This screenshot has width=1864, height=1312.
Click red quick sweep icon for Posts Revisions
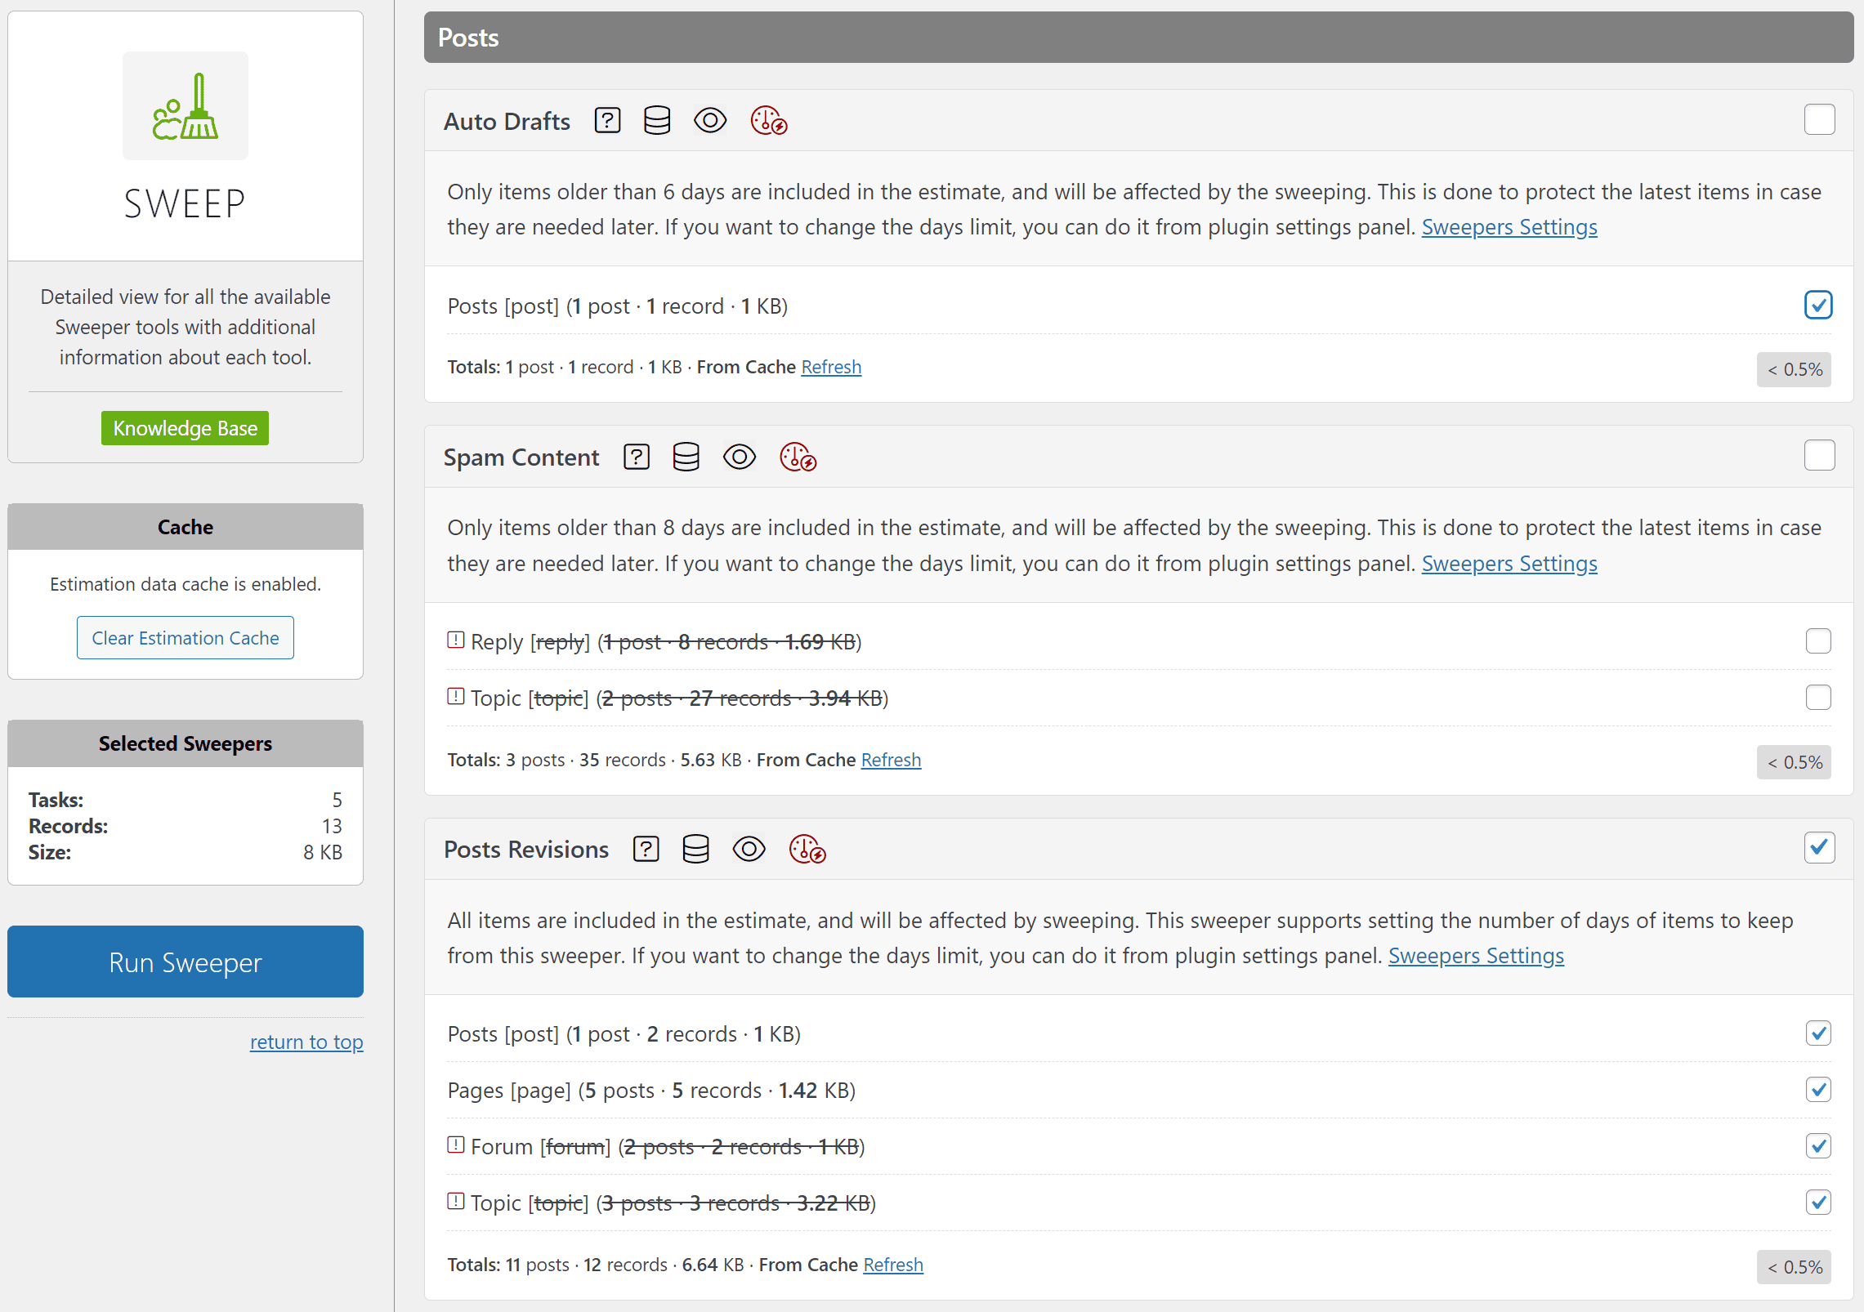808,849
